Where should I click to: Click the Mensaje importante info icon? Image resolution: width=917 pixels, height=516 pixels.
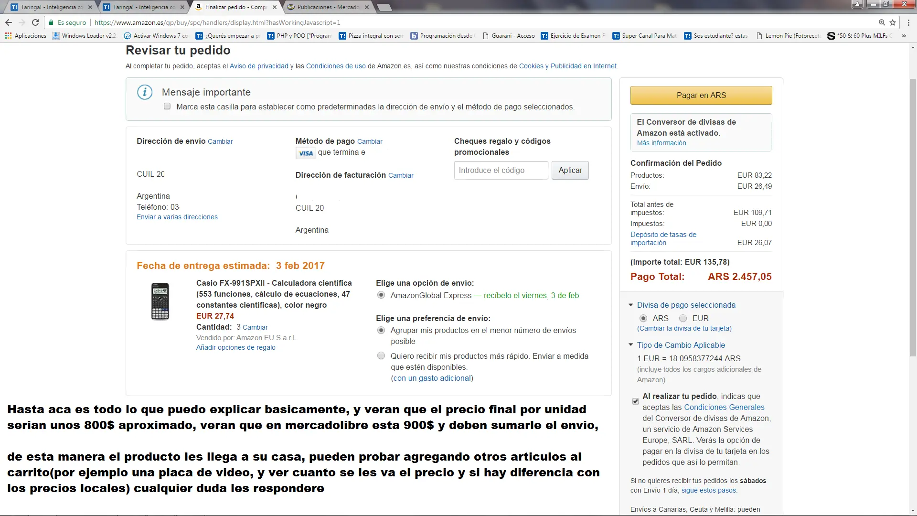pos(145,92)
